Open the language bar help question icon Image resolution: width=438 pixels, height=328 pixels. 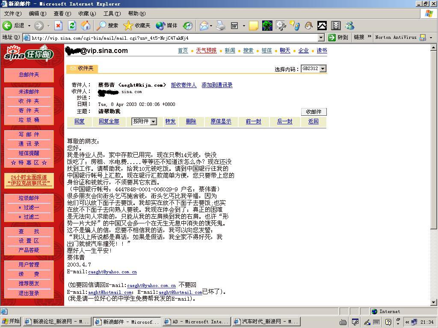(388, 322)
